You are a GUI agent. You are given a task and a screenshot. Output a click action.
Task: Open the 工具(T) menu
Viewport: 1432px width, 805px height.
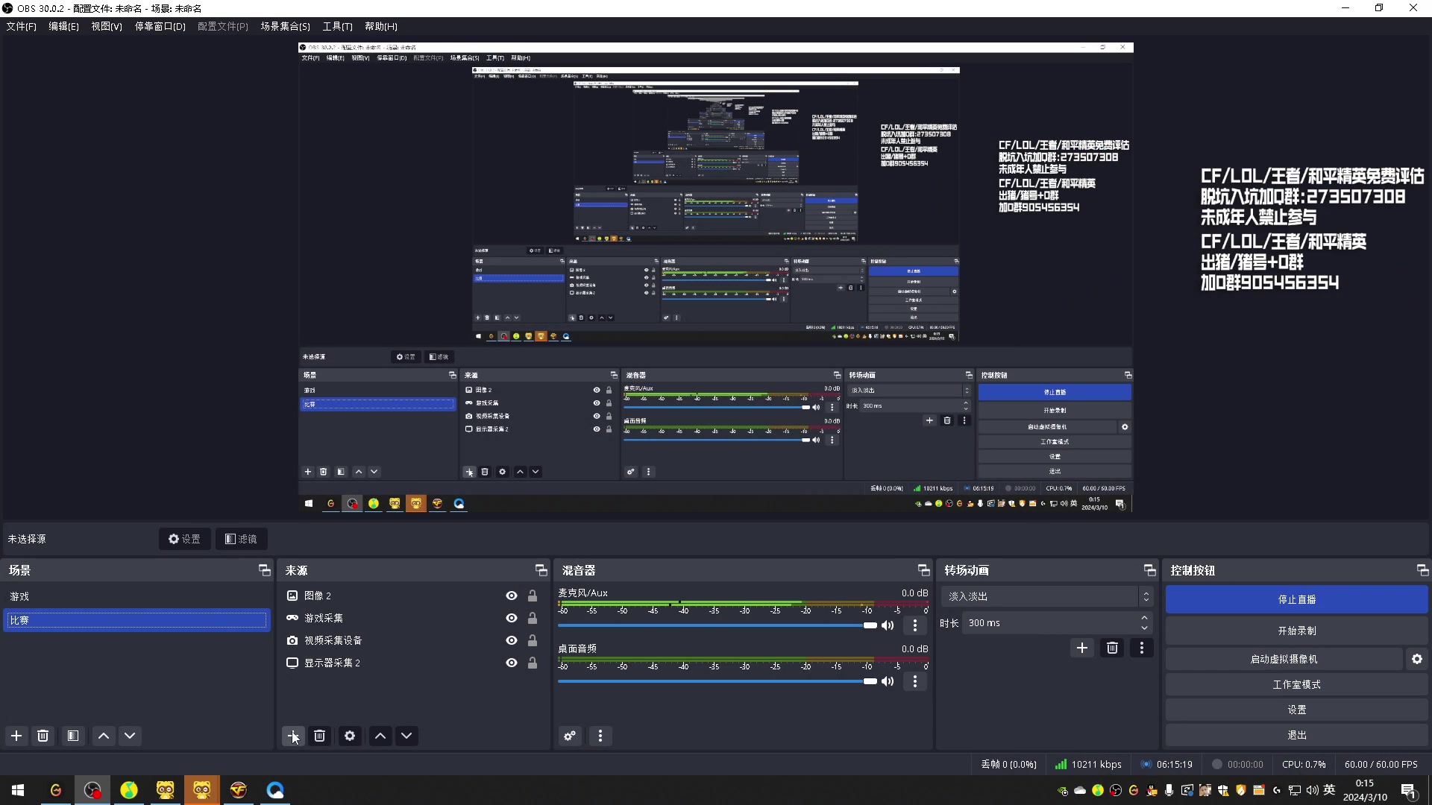337,26
